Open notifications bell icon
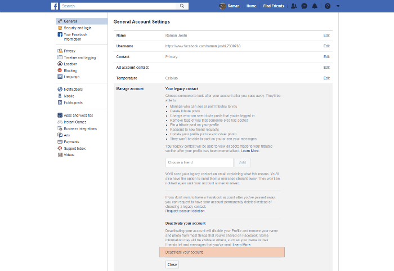Screen dimensions: 394x271 click(x=315, y=6)
